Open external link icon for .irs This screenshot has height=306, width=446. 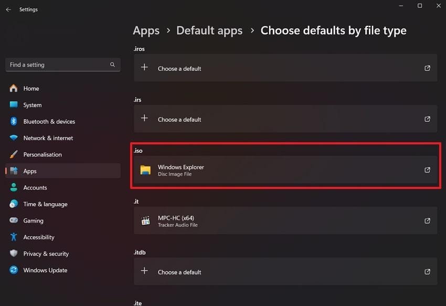[x=427, y=119]
